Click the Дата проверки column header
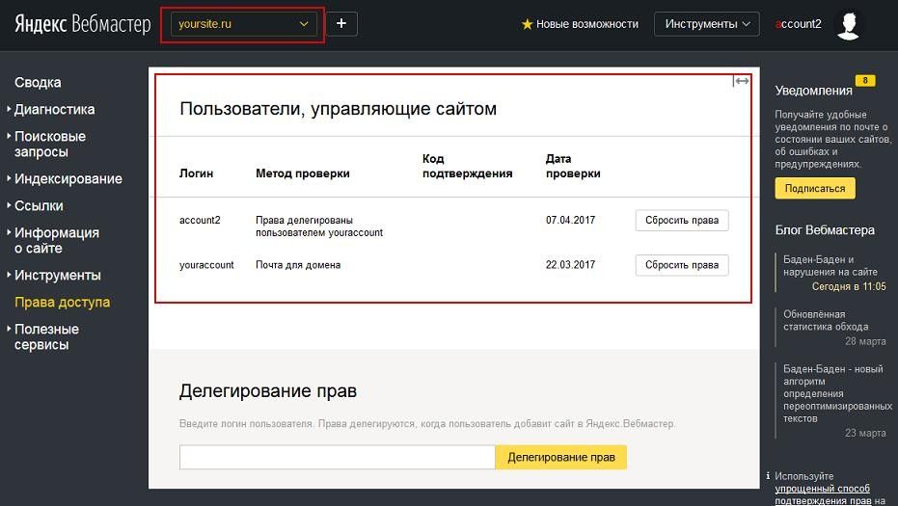 tap(573, 166)
